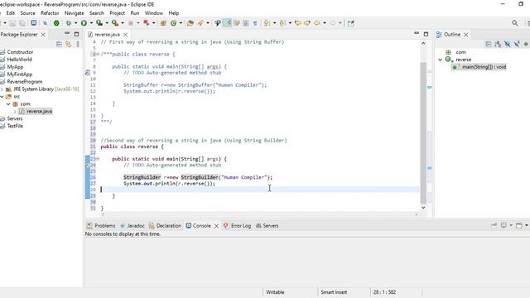Click the search magnifier at toolbar right
530x298 pixels.
[x=515, y=23]
